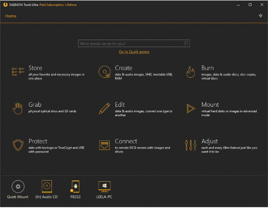Open the Protect shield icon
Screen dimensions: 268x208
point(18,145)
